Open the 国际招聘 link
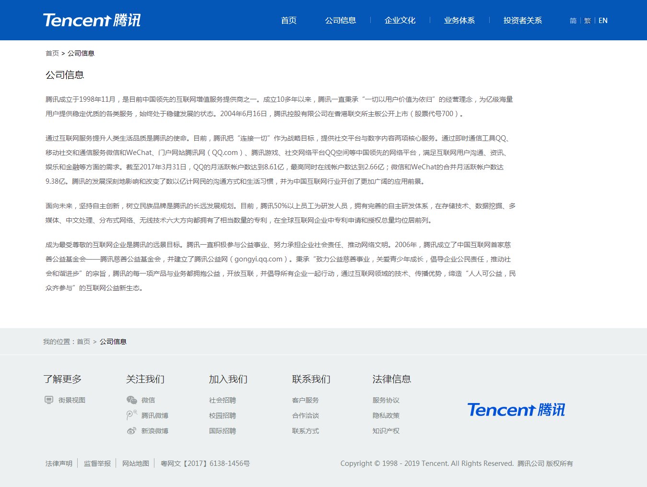The width and height of the screenshot is (647, 487). click(x=223, y=431)
